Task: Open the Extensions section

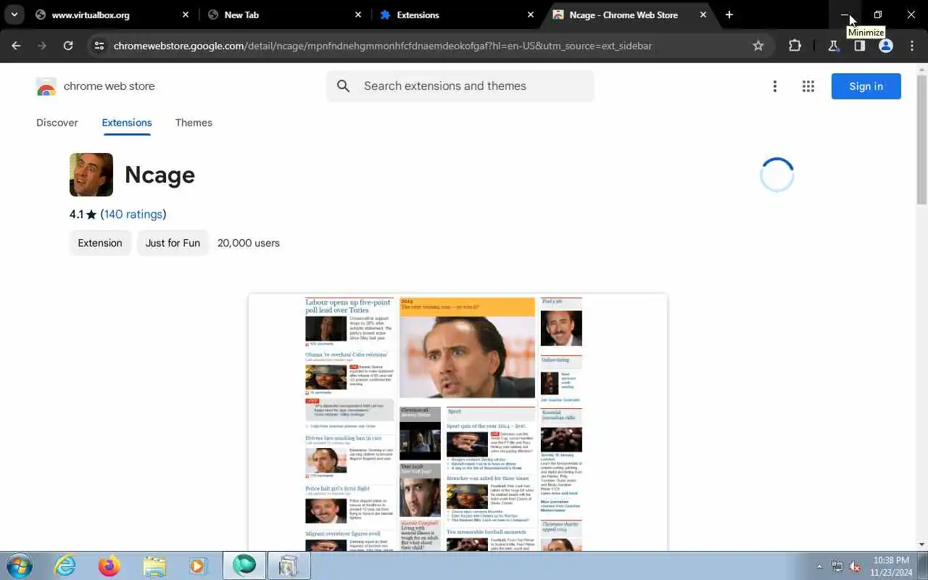Action: coord(127,123)
